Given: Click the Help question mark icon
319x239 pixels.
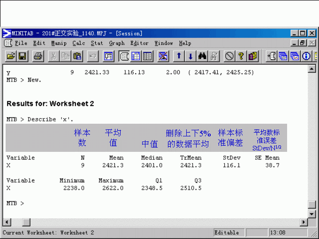Looking at the screenshot, I should pyautogui.click(x=241, y=56).
